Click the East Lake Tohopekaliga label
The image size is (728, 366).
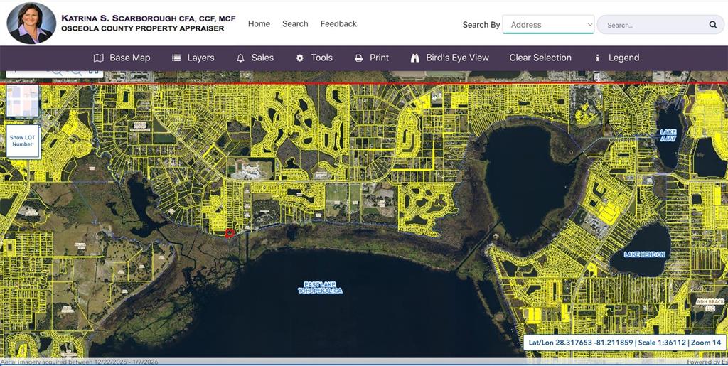point(320,288)
